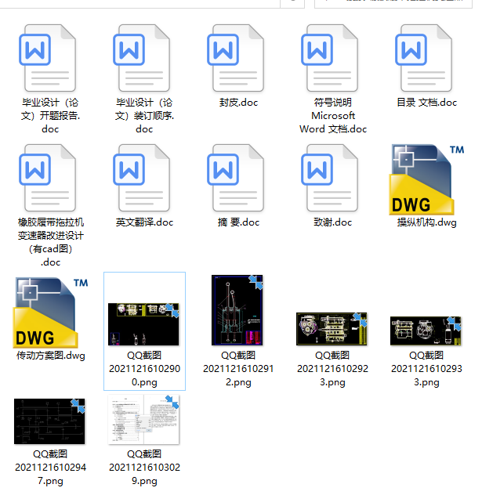482x495 pixels.
Task: Click the label 橡胶履带拖拉机变速器改进设计（有cad图）.doc
Action: pos(50,243)
